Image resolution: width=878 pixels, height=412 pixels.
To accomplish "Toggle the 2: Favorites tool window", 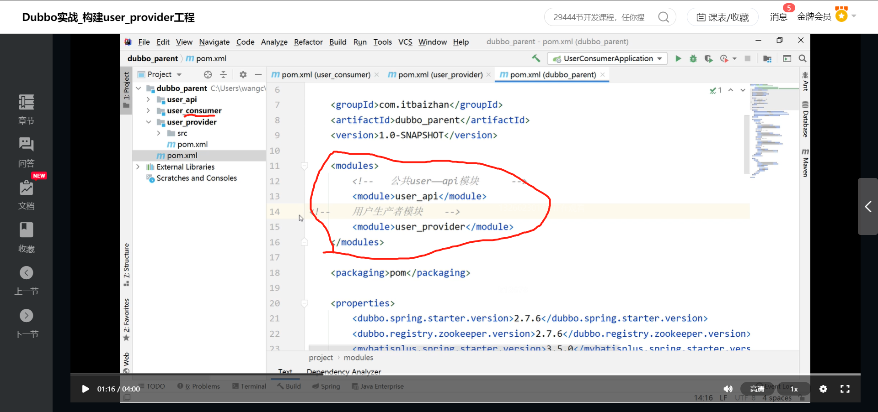I will tap(126, 320).
